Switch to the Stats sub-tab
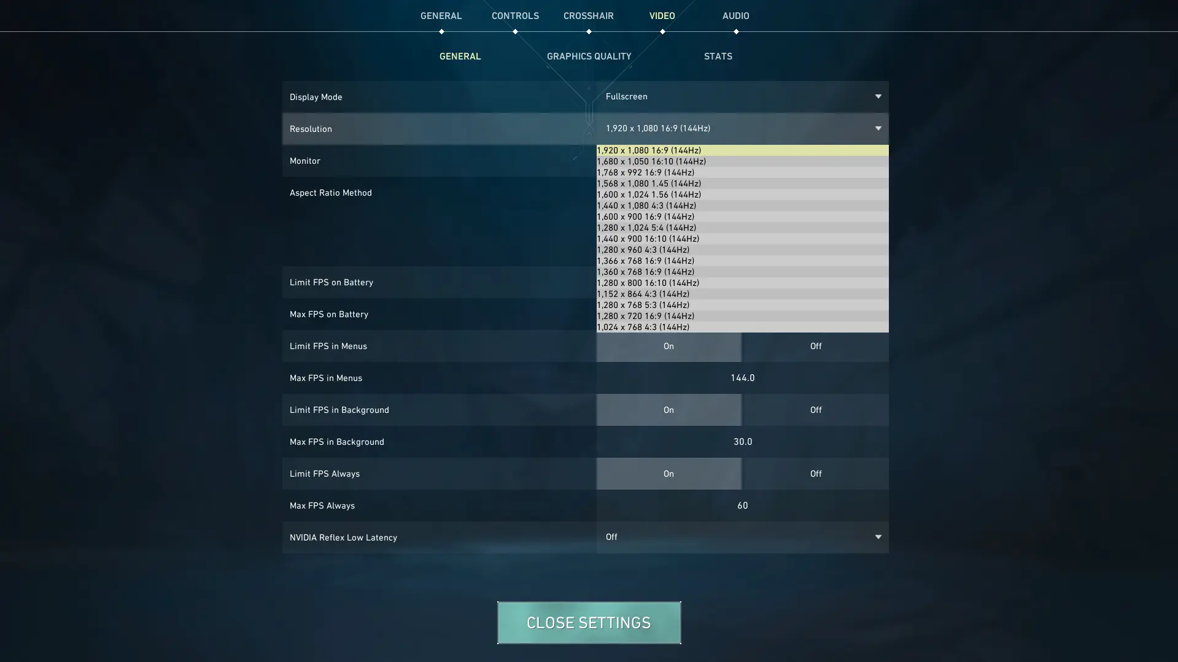 718,56
